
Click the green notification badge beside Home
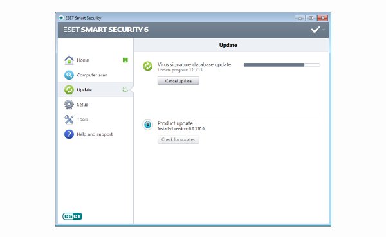(x=125, y=60)
